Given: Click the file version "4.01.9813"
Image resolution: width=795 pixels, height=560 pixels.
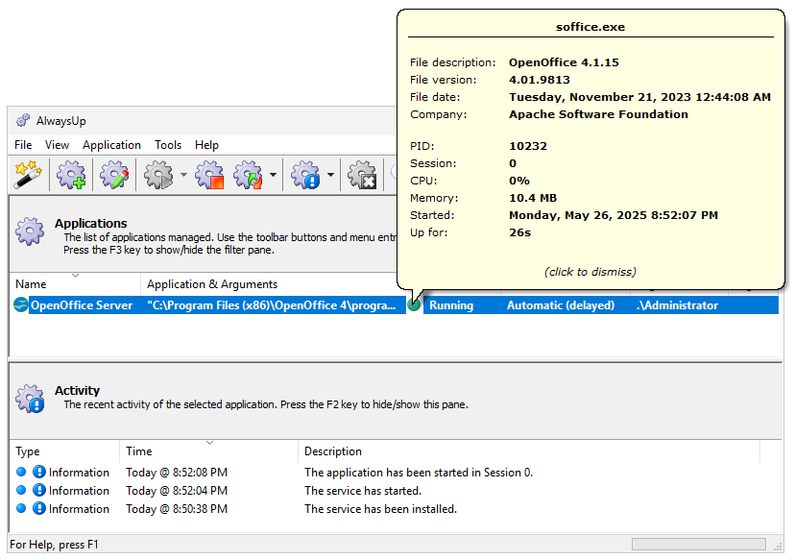Looking at the screenshot, I should (x=540, y=80).
